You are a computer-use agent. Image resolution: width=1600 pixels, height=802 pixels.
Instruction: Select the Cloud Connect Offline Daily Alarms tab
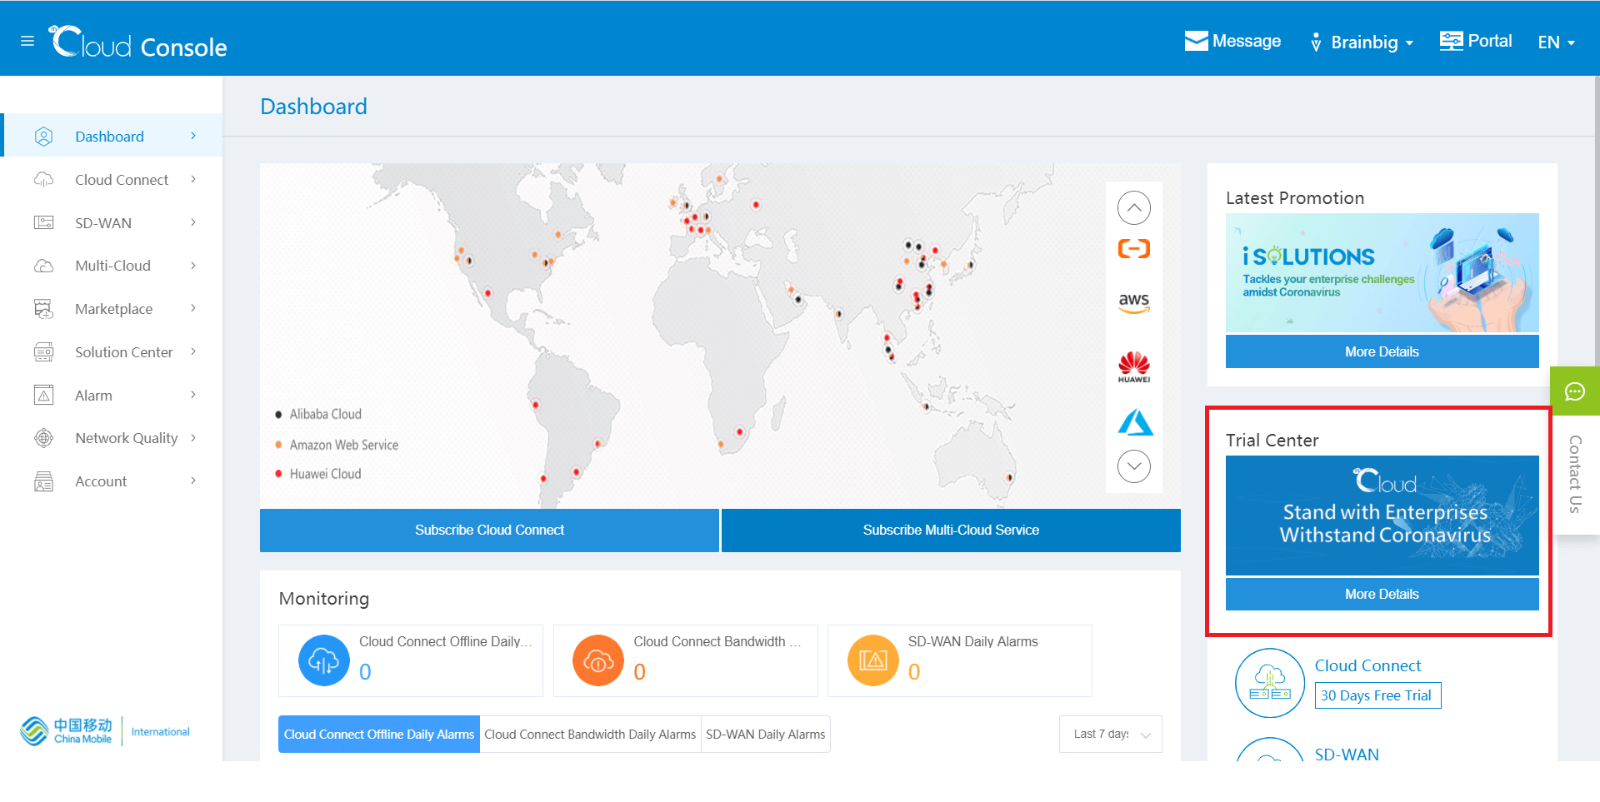[x=379, y=734]
